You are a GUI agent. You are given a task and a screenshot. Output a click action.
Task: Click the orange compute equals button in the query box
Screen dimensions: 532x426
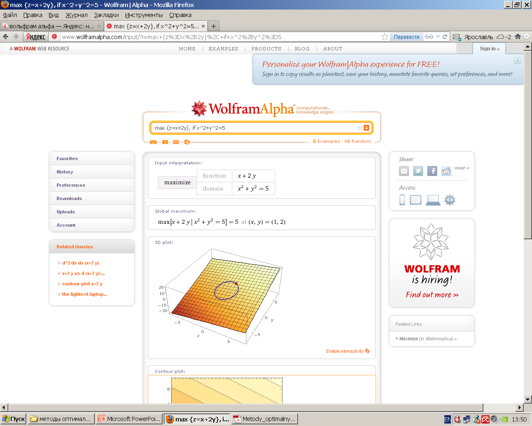coord(366,128)
